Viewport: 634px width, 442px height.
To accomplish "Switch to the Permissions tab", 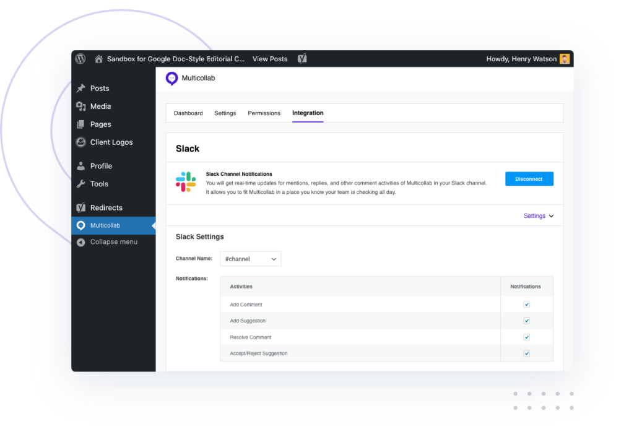I will 264,113.
